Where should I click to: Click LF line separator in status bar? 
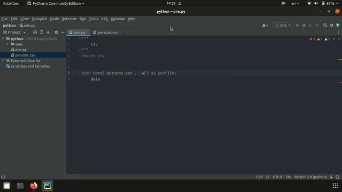pos(267,177)
